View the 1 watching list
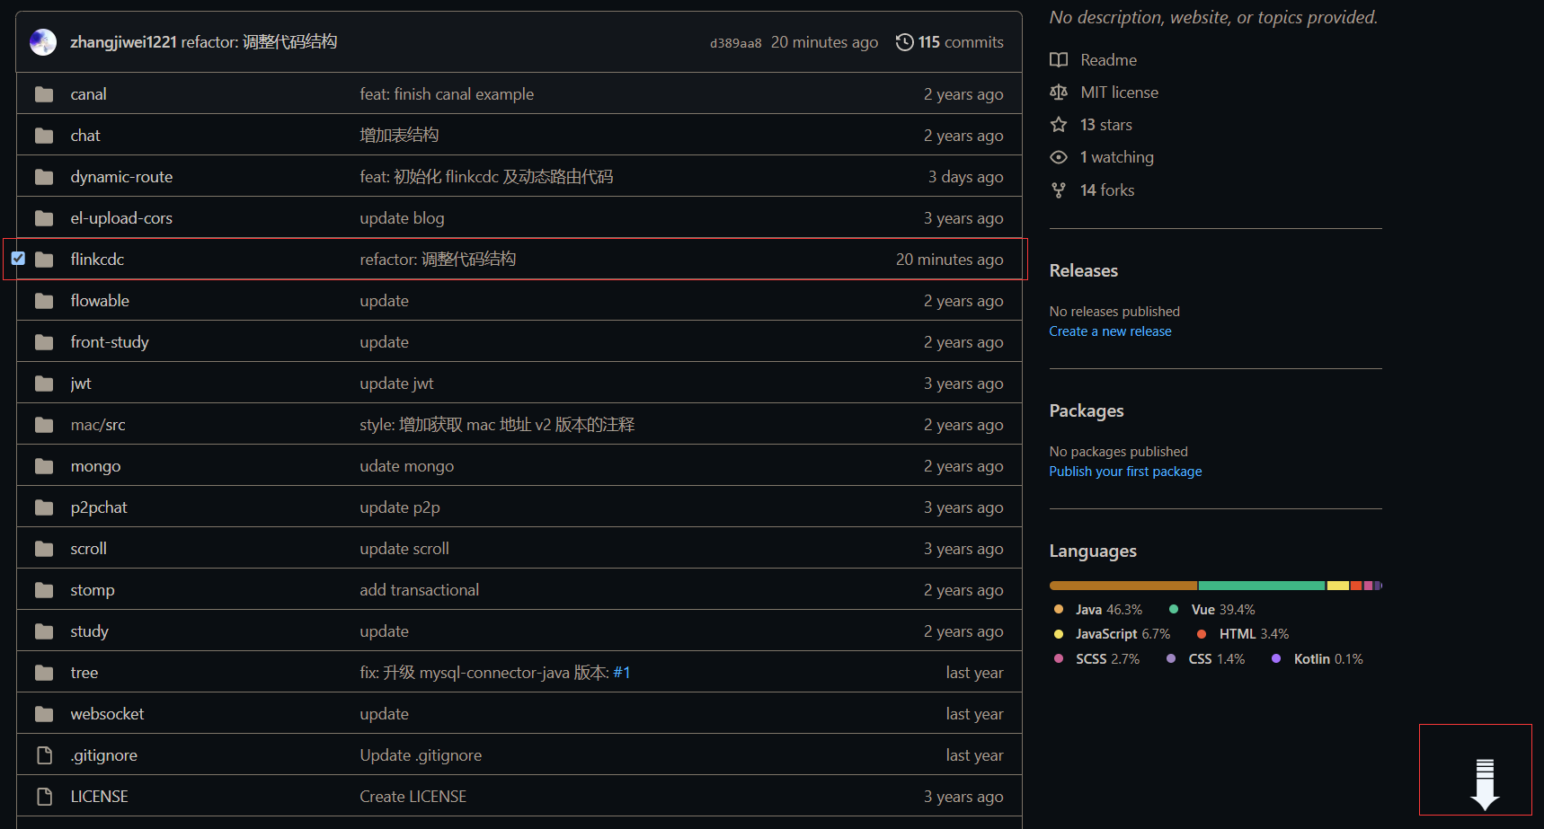 [1116, 157]
